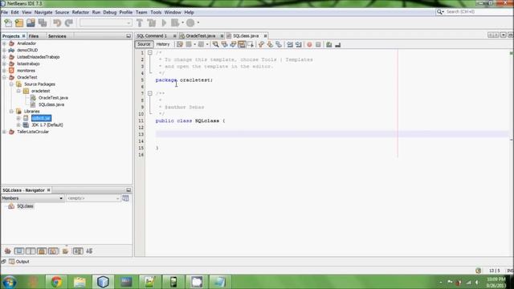The image size is (514, 289).
Task: Toggle Show Inherited Members in Navigator
Action: (x=7, y=251)
